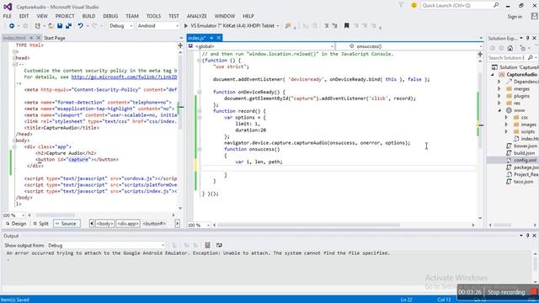Screen dimensions: 539x303
Task: Switch to Source view
Action: [x=67, y=224]
